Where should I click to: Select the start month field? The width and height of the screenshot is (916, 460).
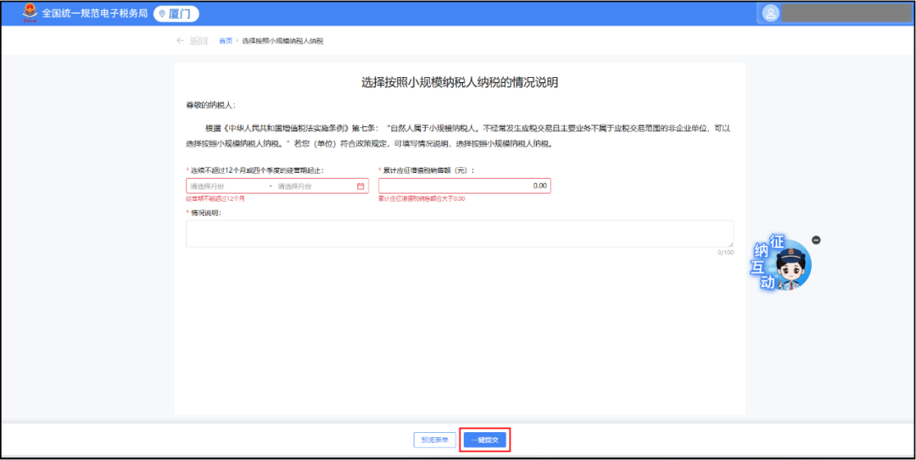[x=226, y=186]
